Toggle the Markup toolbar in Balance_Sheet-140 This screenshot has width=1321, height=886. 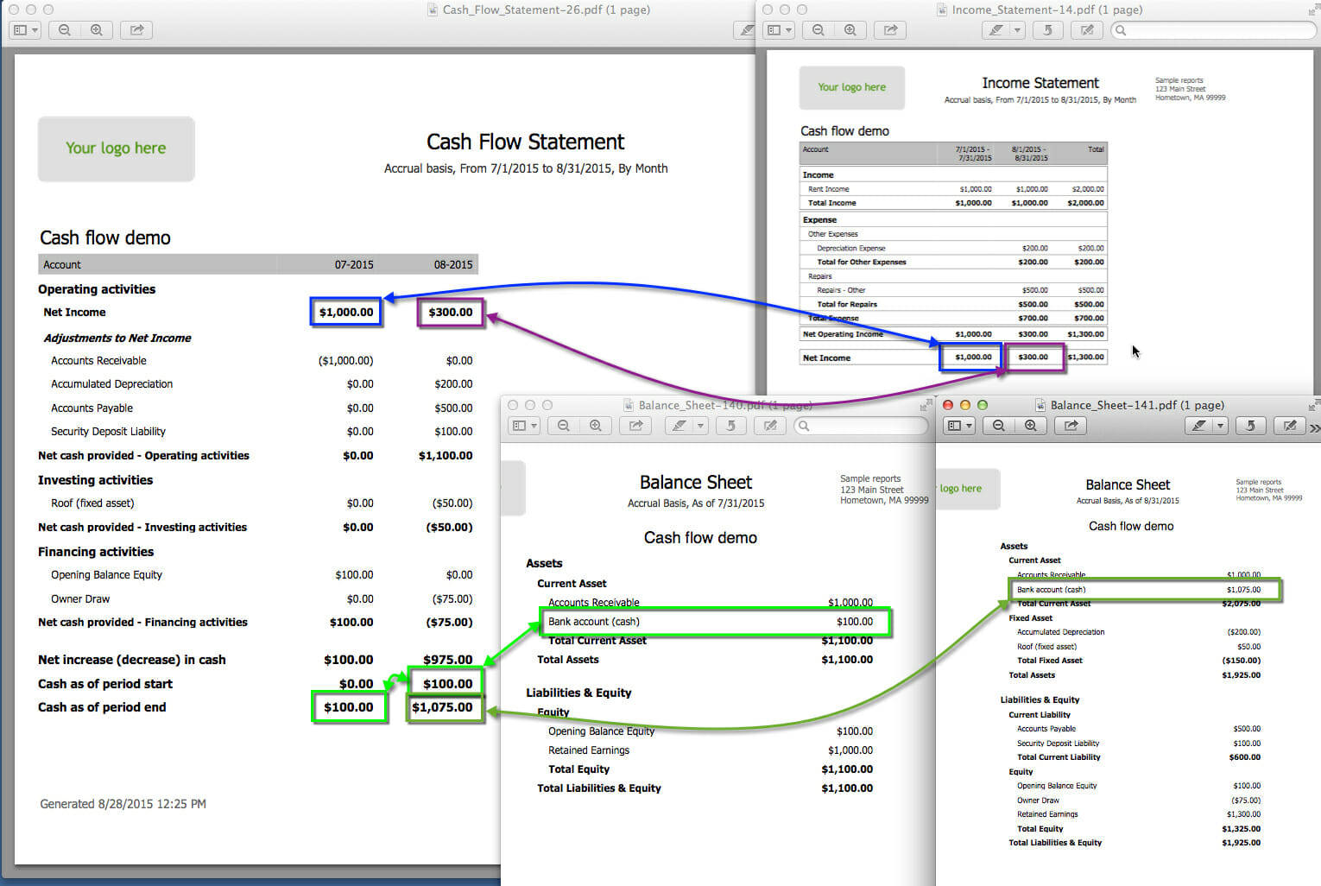[769, 425]
